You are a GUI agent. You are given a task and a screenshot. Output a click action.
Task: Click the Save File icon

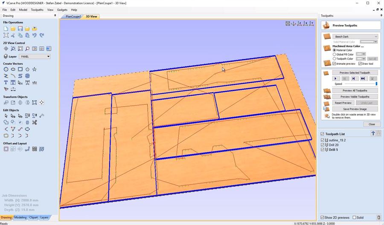[x=20, y=29]
